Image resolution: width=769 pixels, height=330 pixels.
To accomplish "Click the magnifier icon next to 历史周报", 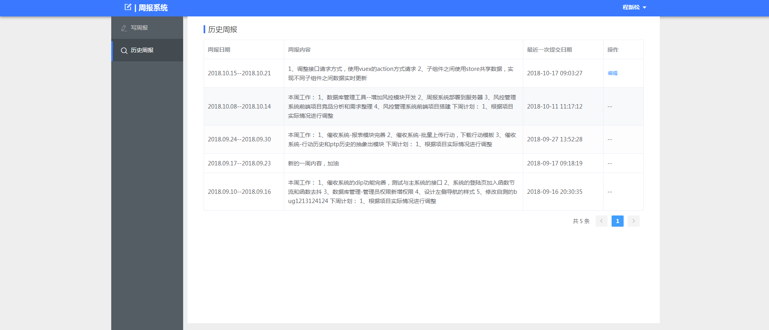I will point(124,50).
